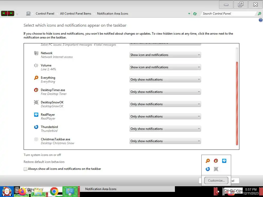This screenshot has height=197, width=263.
Task: Click Control Panel taskbar icon
Action: coord(70,191)
